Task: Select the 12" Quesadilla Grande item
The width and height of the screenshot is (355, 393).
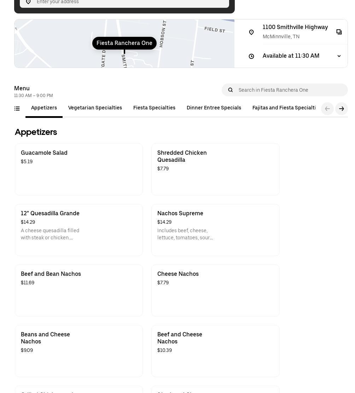Action: pos(79,230)
